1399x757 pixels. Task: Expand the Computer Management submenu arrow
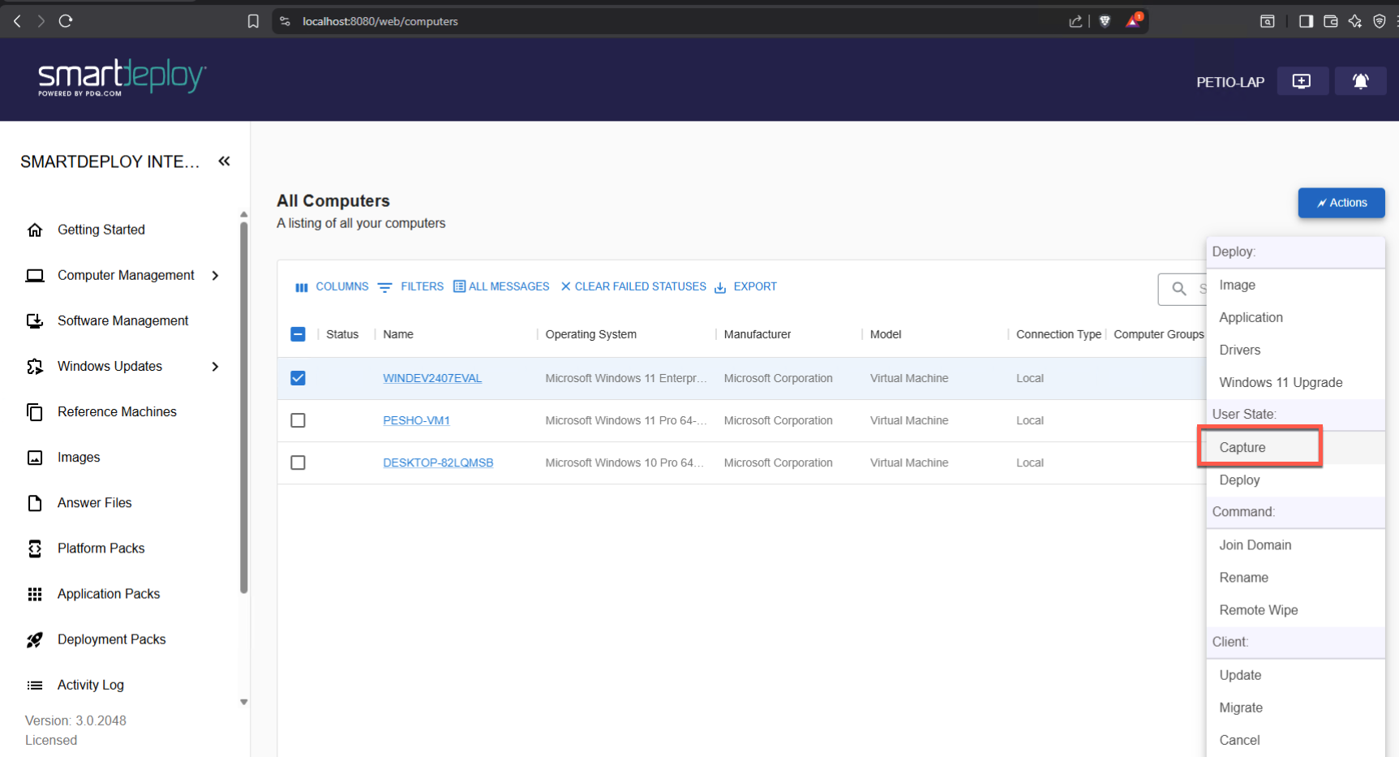click(216, 276)
